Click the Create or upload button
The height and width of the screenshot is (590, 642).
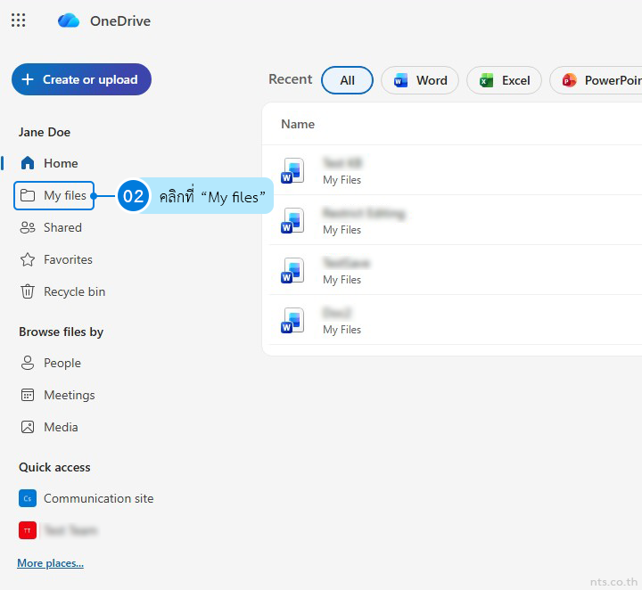point(81,79)
